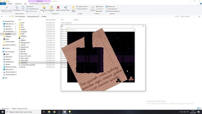This screenshot has width=202, height=114.
Task: Switch to Large icons view in status bar
Action: click(x=200, y=108)
